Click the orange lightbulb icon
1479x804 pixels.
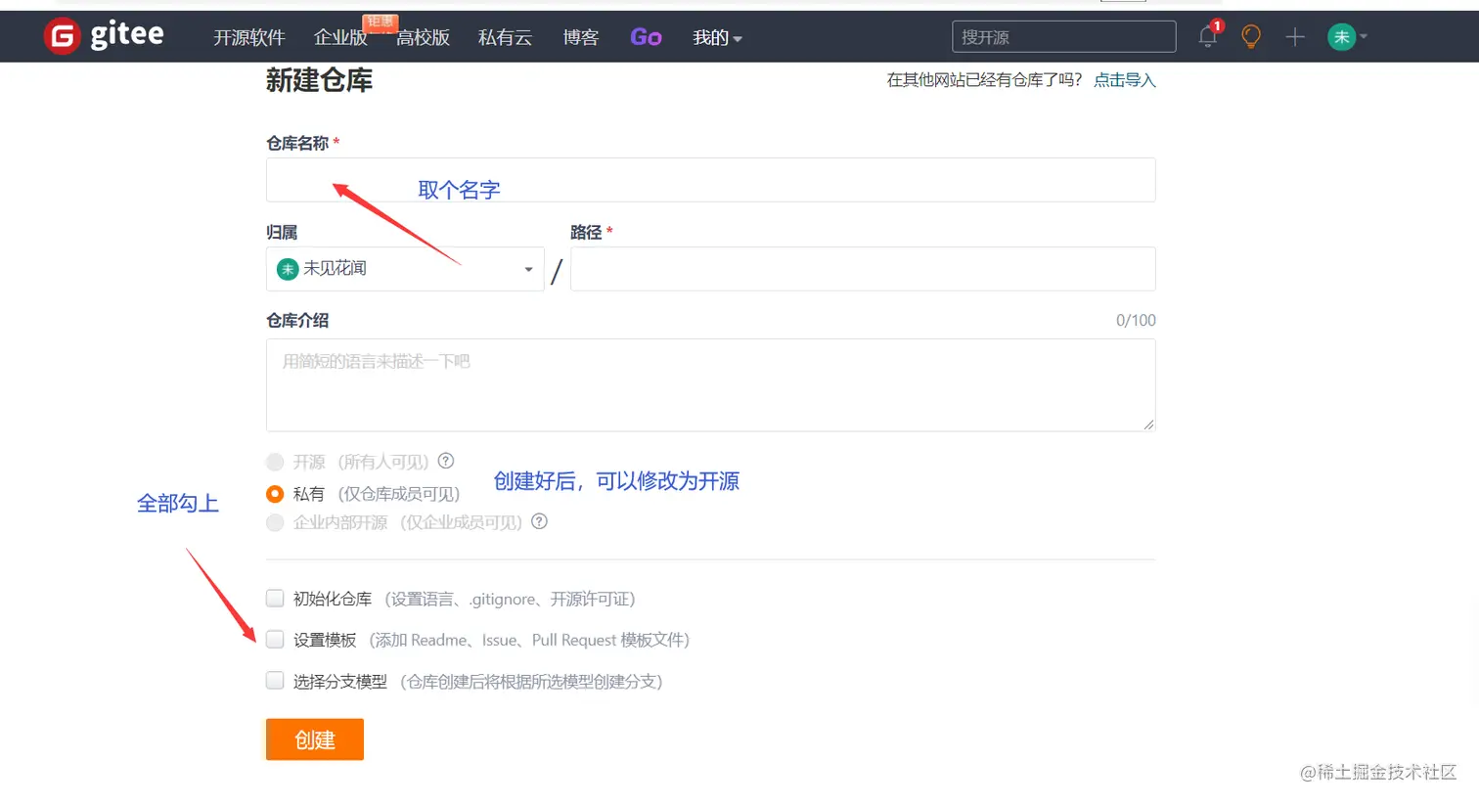1250,37
